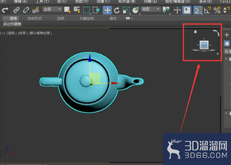Screen dimensions: 231x165
Task: Open the Create command panel plus tab
Action: pos(226,35)
